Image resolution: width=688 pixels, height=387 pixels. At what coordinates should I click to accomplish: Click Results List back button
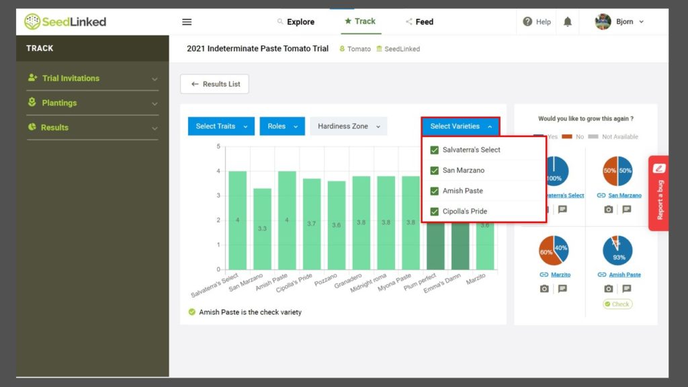(x=214, y=84)
